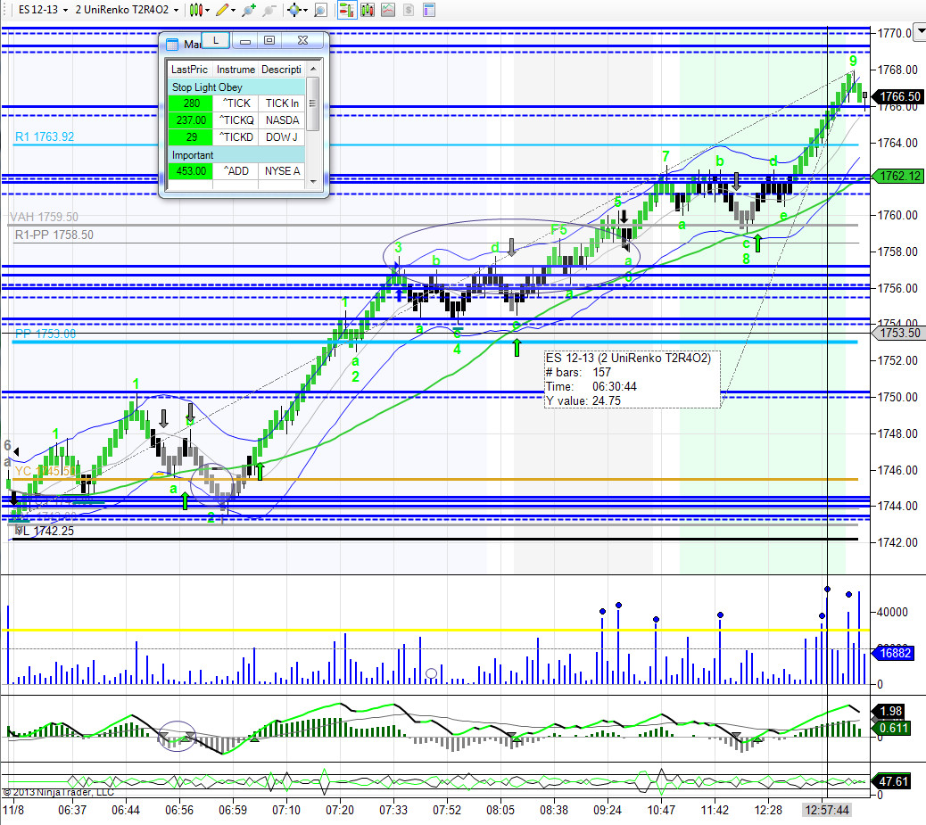The height and width of the screenshot is (825, 926).
Task: Expand the chart style dropdown arrow
Action: tap(207, 11)
